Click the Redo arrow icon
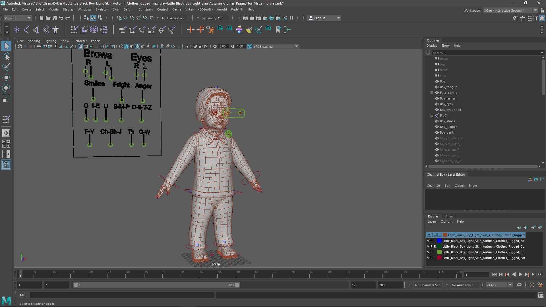The height and width of the screenshot is (307, 546). 68,18
